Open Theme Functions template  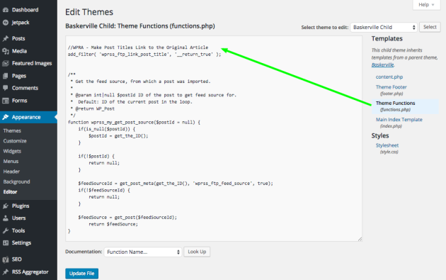395,103
